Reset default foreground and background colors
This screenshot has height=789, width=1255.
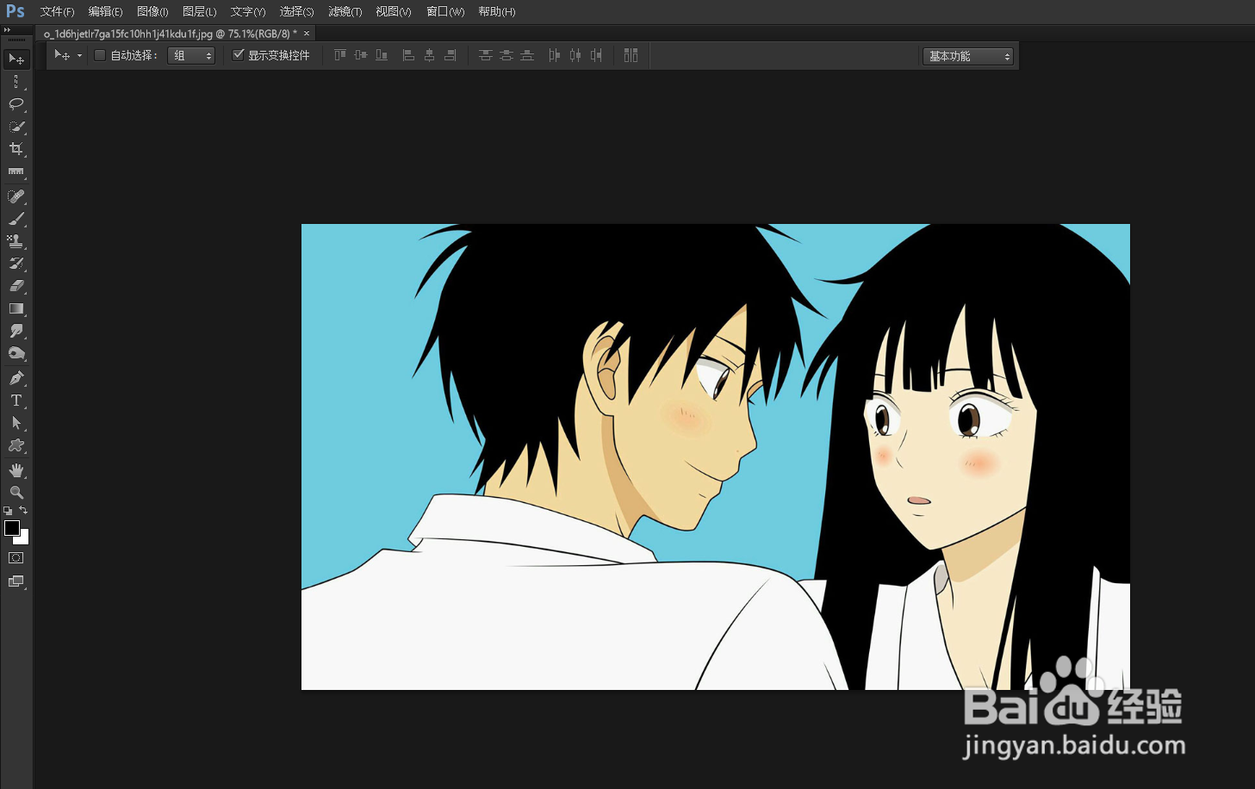(x=8, y=511)
